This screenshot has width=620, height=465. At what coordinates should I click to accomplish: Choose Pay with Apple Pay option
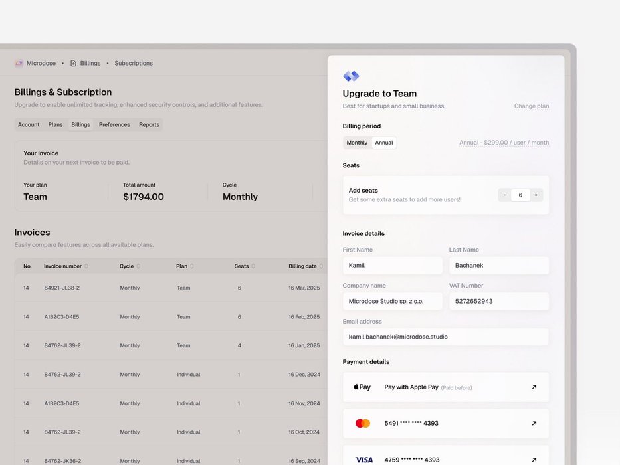(446, 387)
